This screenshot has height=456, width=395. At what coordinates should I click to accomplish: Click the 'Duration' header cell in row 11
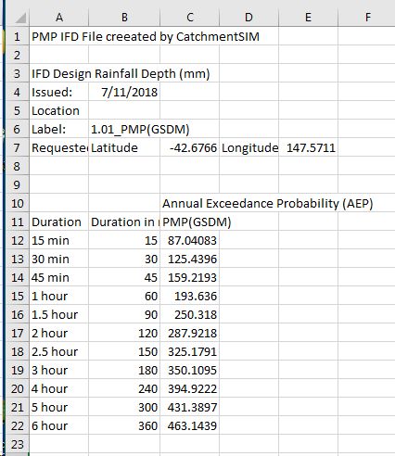tap(59, 222)
